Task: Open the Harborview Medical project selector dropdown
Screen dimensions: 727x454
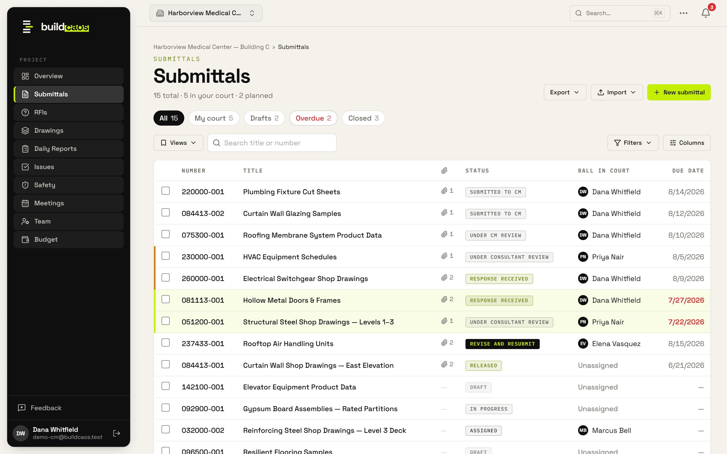Action: 206,13
